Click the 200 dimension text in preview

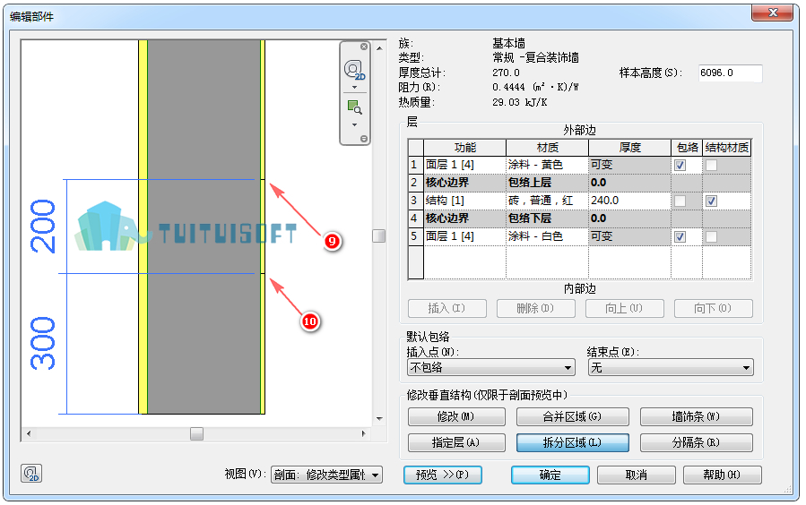pyautogui.click(x=43, y=227)
